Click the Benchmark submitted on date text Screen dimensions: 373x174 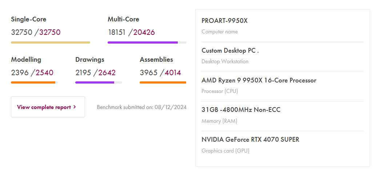[x=142, y=107]
